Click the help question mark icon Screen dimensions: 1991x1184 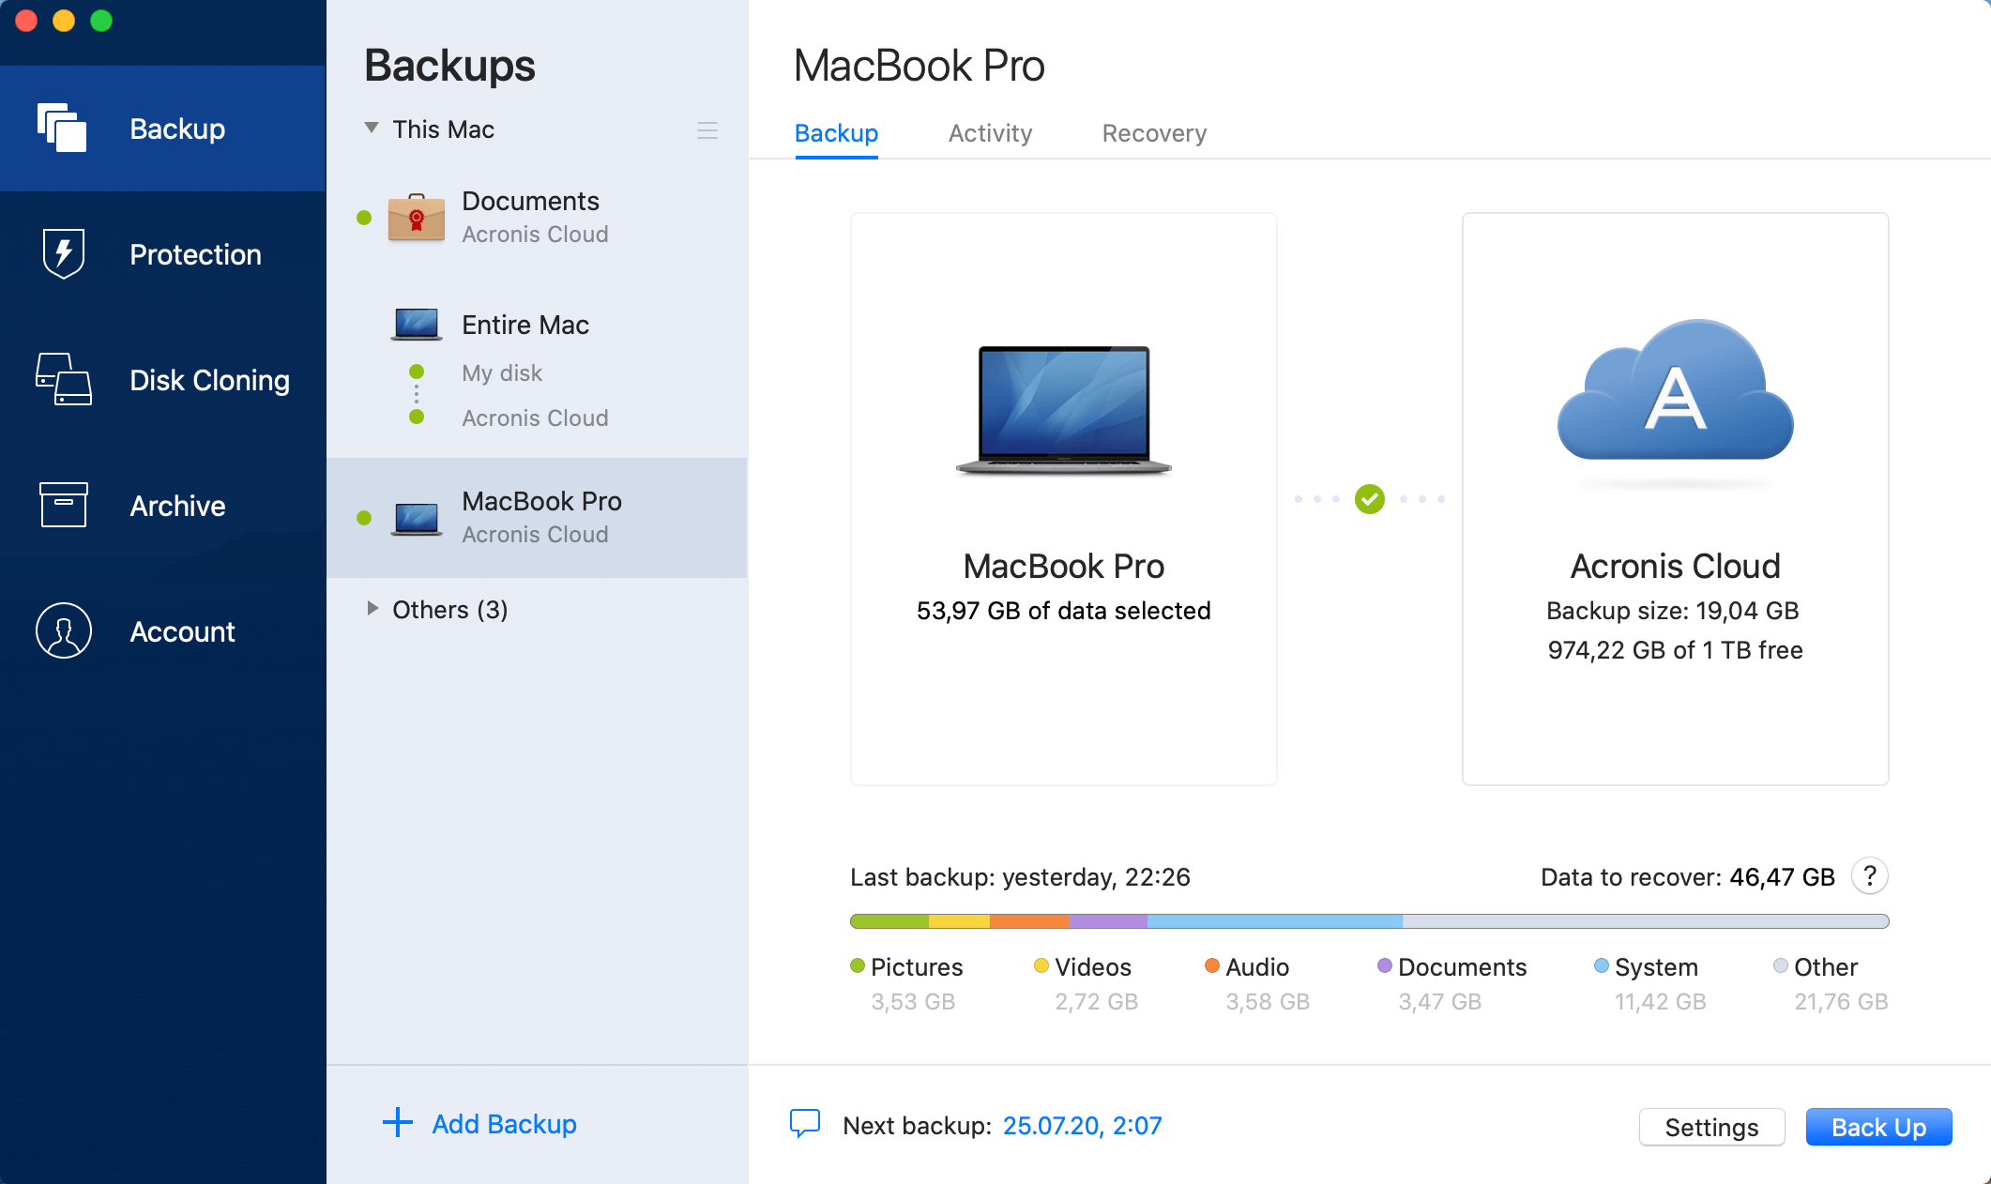point(1869,876)
